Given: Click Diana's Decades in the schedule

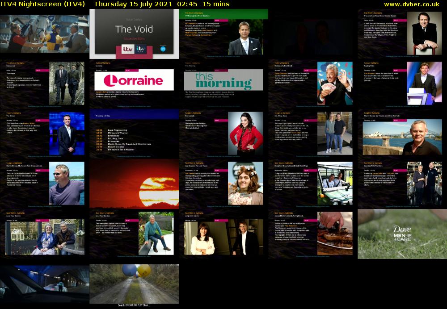Looking at the screenshot, I should pyautogui.click(x=116, y=146).
